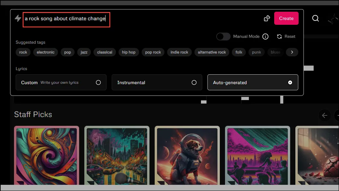The image size is (339, 191).
Task: Add the rock tag
Action: coord(23,52)
